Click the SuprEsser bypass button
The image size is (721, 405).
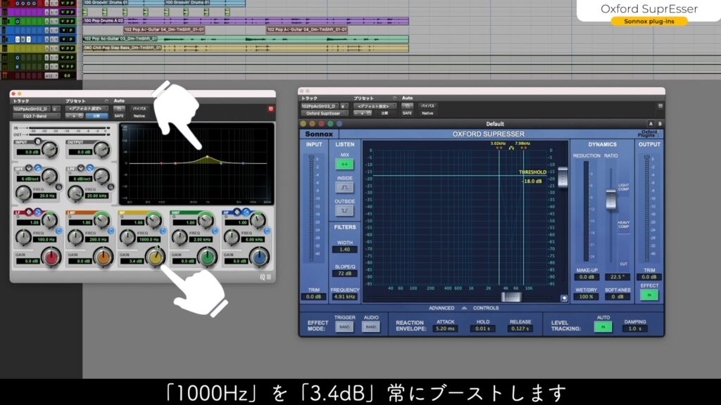tap(427, 106)
